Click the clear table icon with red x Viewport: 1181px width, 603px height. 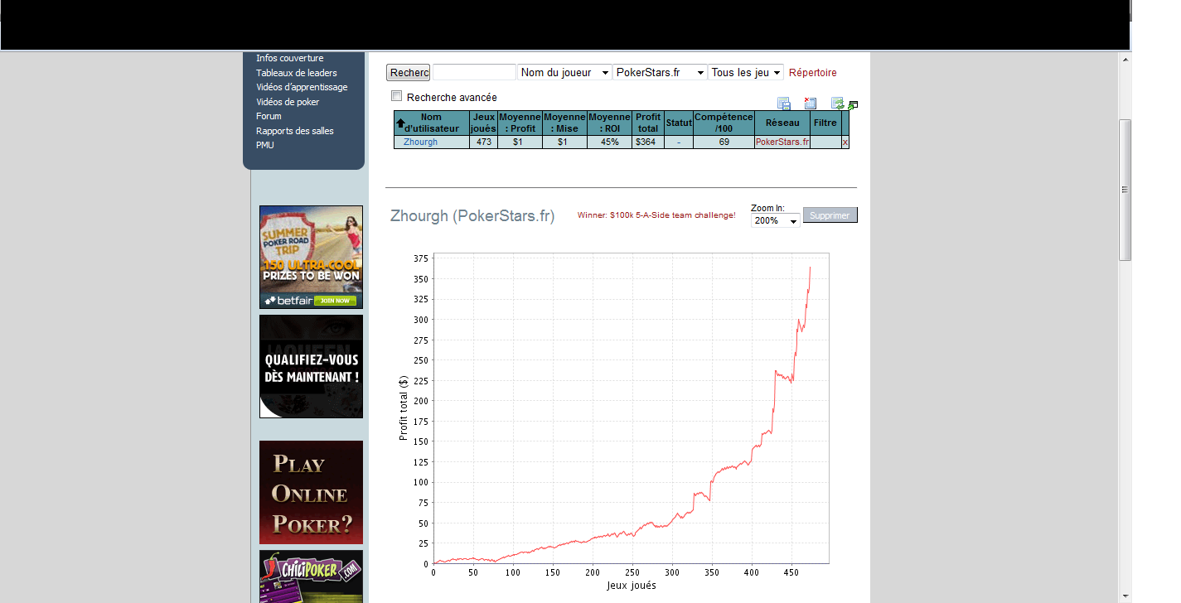coord(811,104)
